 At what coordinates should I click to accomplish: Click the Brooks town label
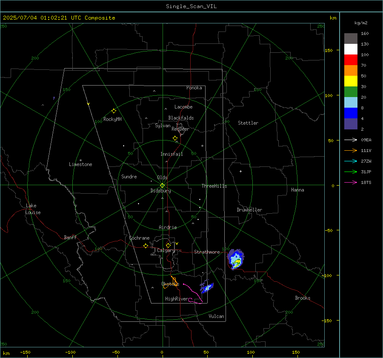coord(303,298)
